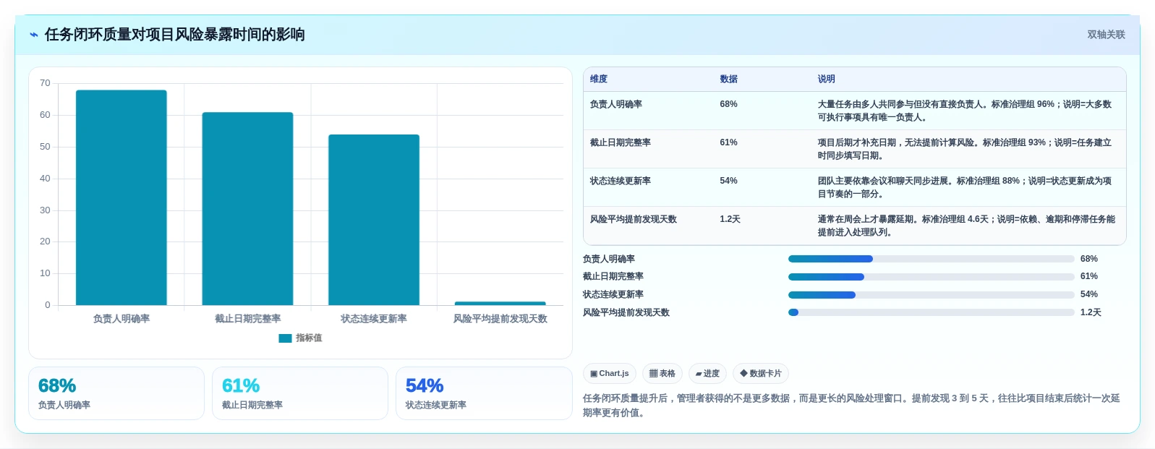Click the lightning icon beside the title
1155x449 pixels.
(33, 35)
